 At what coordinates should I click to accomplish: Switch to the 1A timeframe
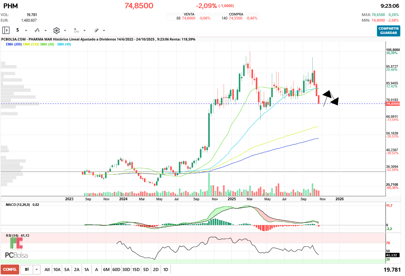coord(86,269)
